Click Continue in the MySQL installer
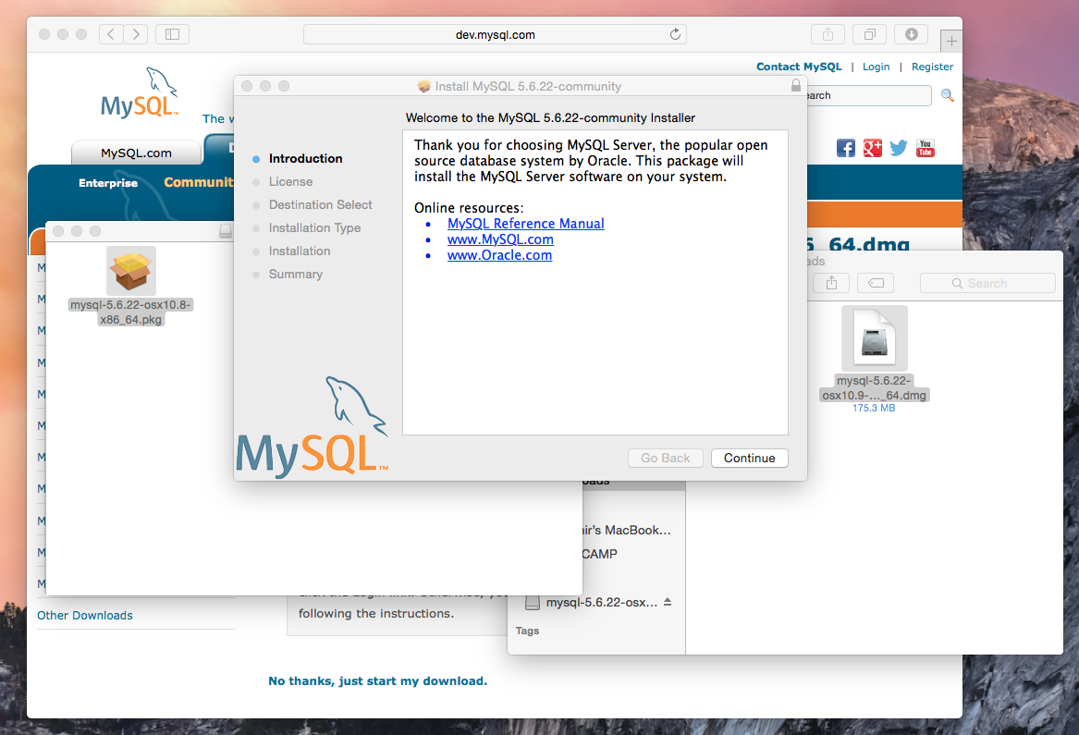Image resolution: width=1079 pixels, height=735 pixels. tap(749, 458)
